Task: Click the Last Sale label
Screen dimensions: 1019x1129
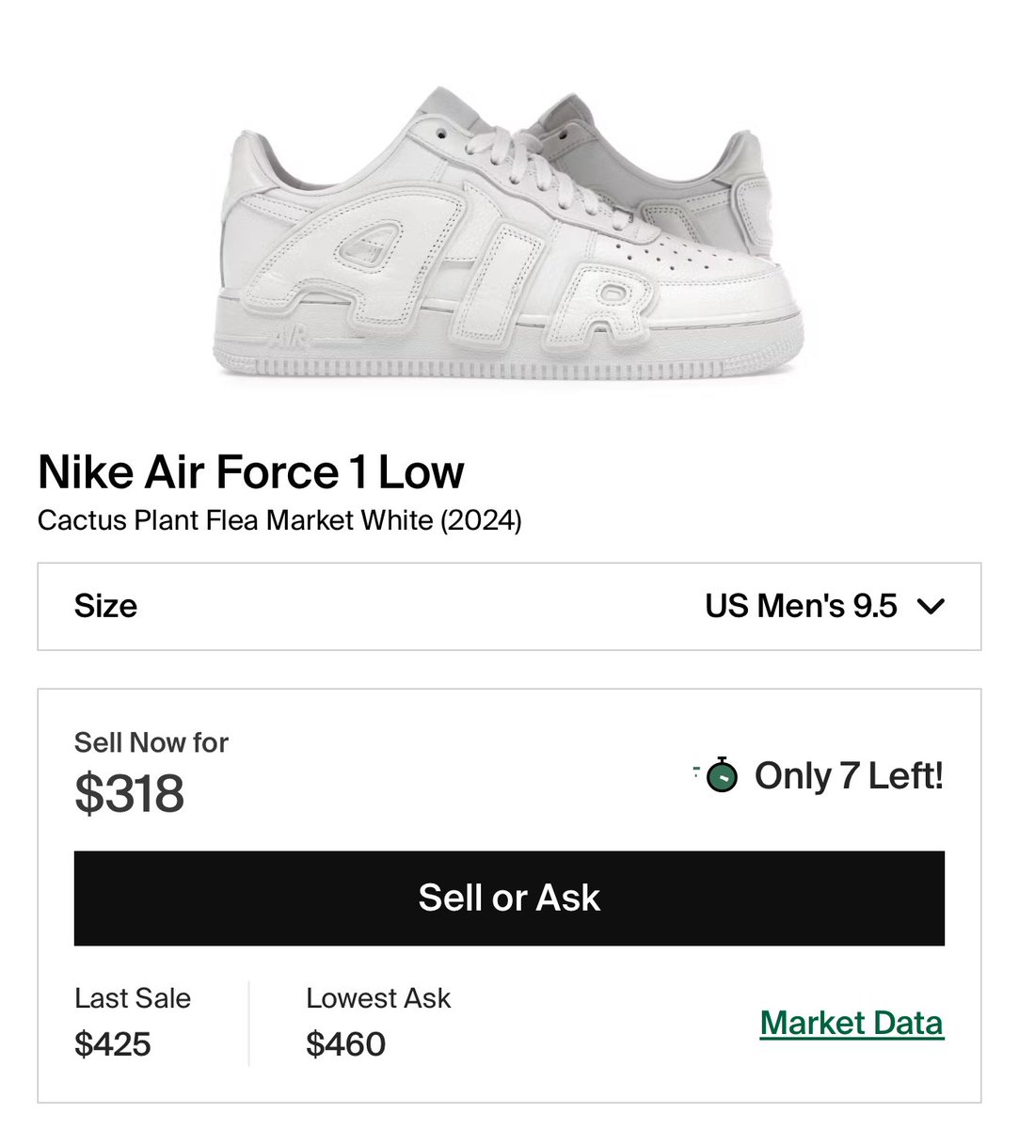Action: pyautogui.click(x=133, y=998)
